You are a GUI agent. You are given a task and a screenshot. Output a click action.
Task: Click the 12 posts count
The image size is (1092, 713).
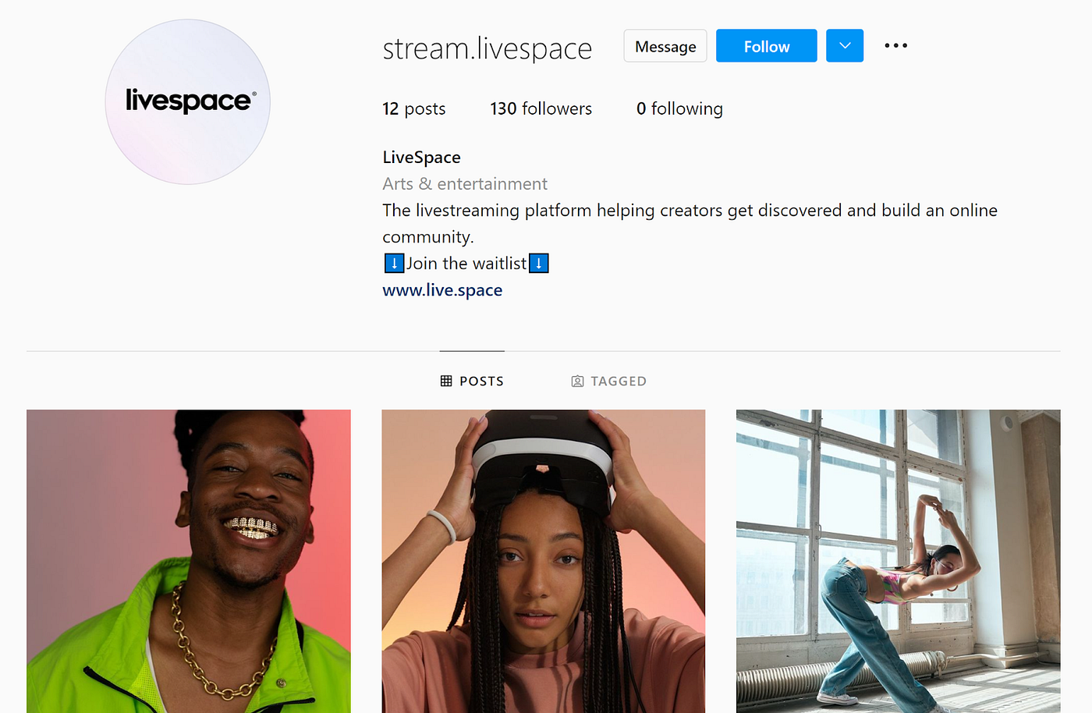[x=413, y=108]
